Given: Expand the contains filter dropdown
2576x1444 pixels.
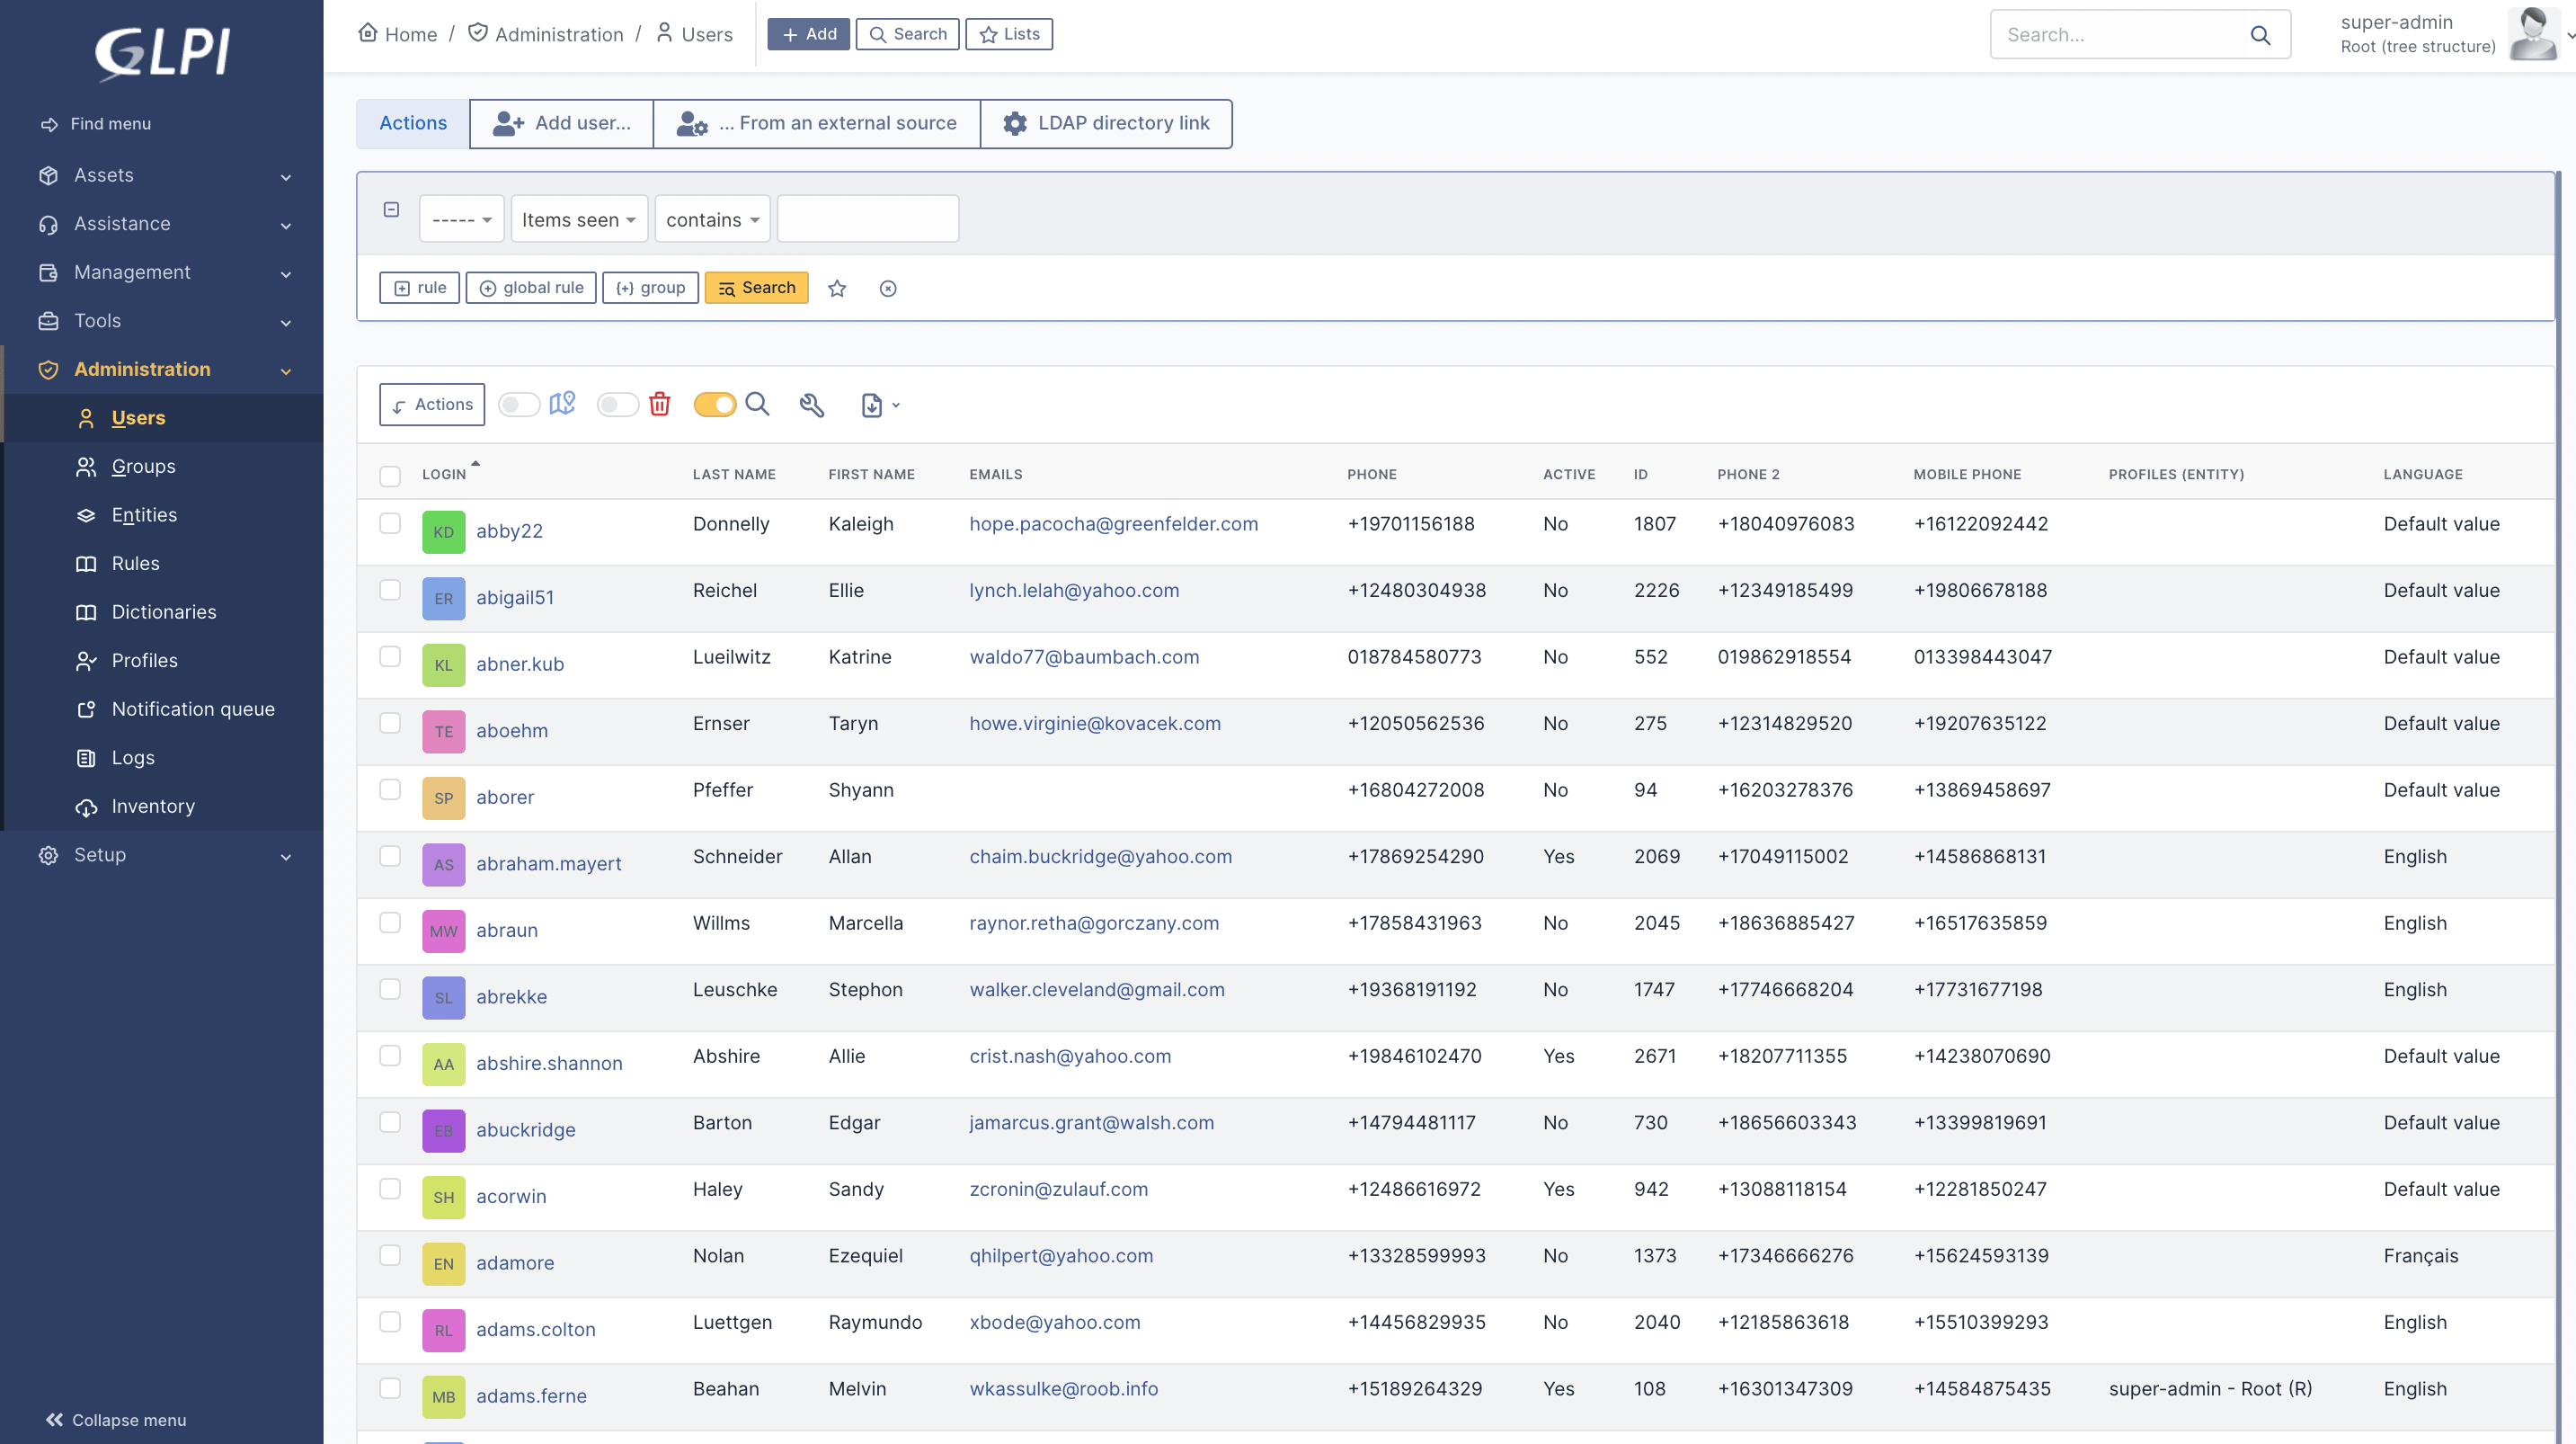Looking at the screenshot, I should coord(711,218).
